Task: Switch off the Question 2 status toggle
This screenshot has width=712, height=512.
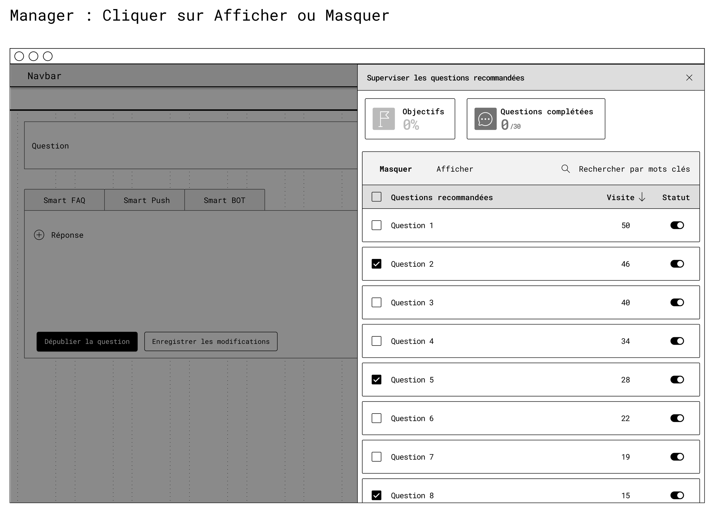Action: 677,264
